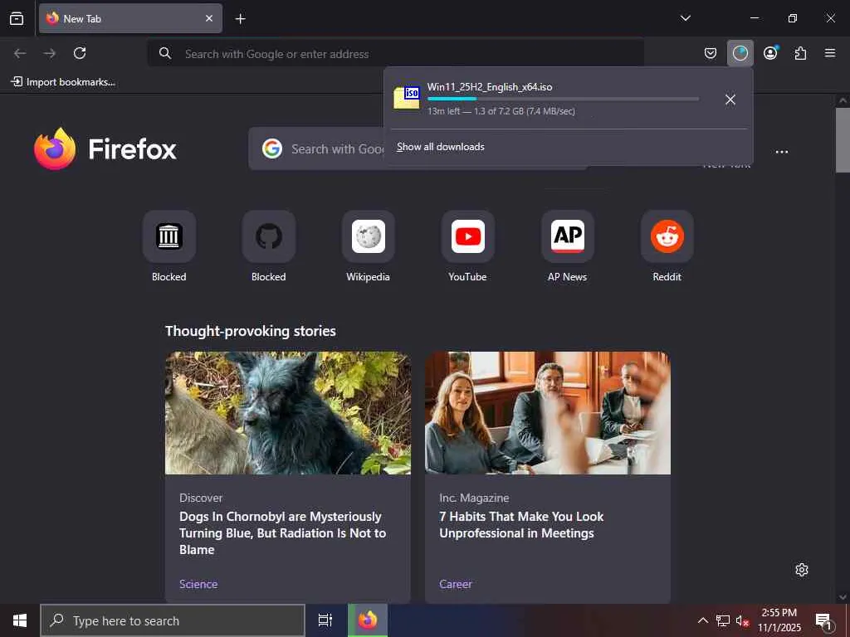Open the meeting story thumbnail image
The height and width of the screenshot is (637, 850).
pyautogui.click(x=548, y=413)
